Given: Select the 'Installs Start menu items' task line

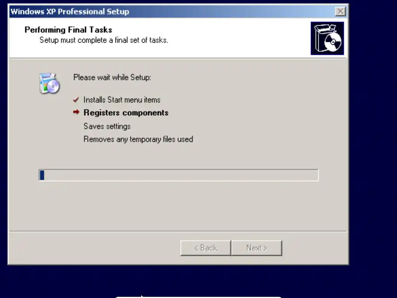Looking at the screenshot, I should [x=122, y=100].
